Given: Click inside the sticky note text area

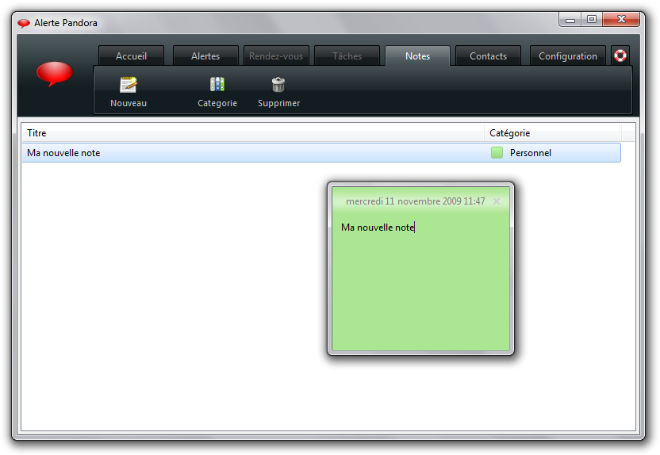Looking at the screenshot, I should coord(421,281).
